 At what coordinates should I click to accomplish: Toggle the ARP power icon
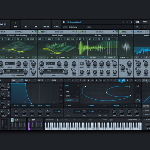(29, 120)
